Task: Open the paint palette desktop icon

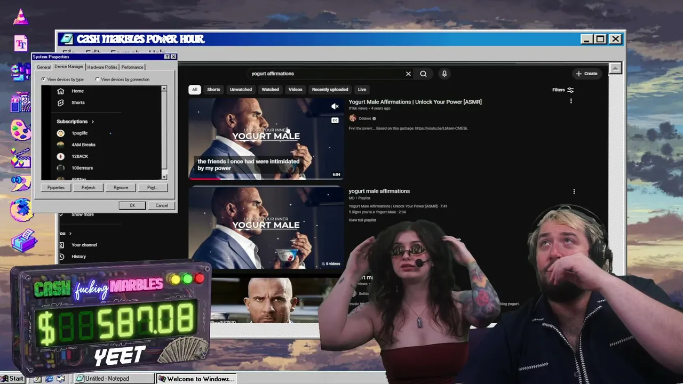Action: (x=21, y=130)
